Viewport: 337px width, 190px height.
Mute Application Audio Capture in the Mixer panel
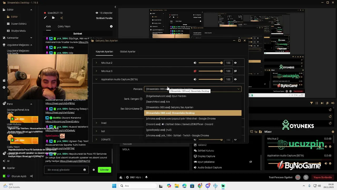(x=326, y=163)
